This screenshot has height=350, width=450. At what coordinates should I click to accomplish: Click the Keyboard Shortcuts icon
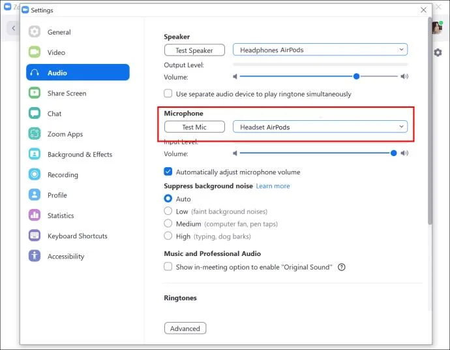35,236
